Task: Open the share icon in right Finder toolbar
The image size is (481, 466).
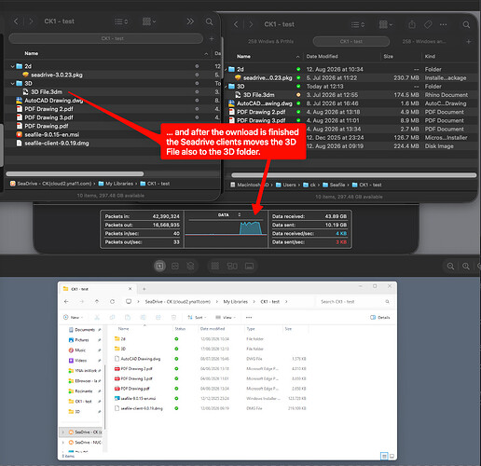Action: click(x=412, y=24)
